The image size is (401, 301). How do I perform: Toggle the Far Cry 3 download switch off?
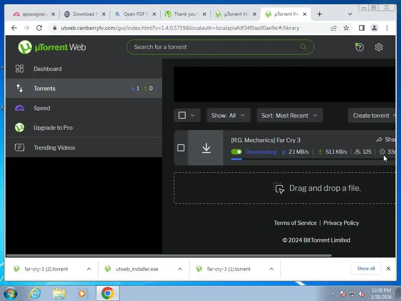click(236, 152)
